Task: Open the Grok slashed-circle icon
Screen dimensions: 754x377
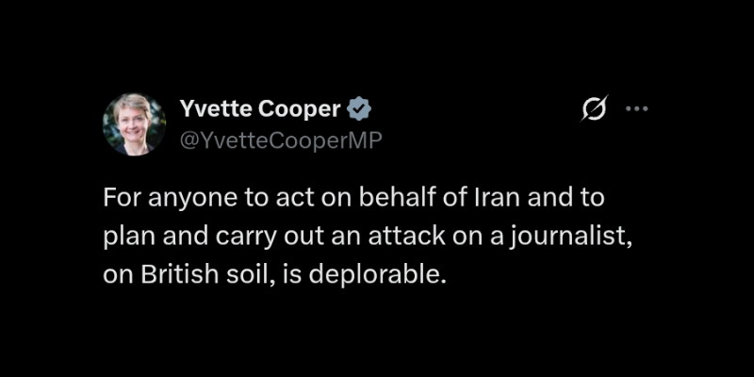Action: point(595,108)
